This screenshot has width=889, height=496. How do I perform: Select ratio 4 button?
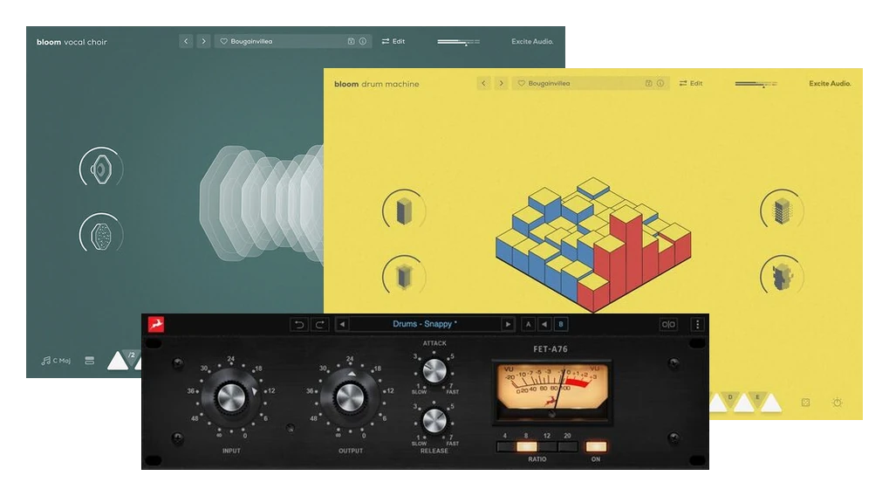[506, 446]
